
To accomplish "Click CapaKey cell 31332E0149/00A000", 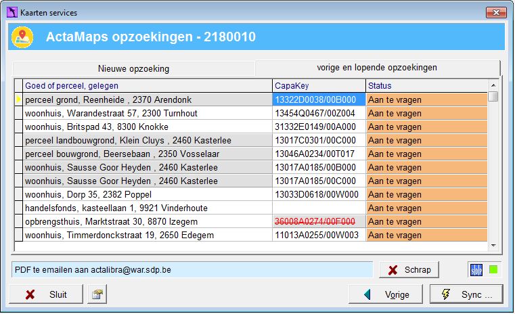I will point(319,127).
